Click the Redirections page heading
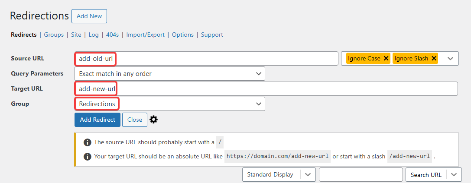 [39, 16]
